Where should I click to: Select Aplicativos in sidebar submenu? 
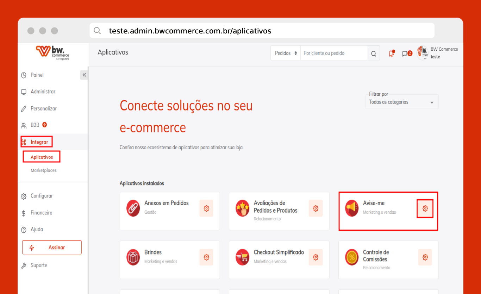[42, 157]
